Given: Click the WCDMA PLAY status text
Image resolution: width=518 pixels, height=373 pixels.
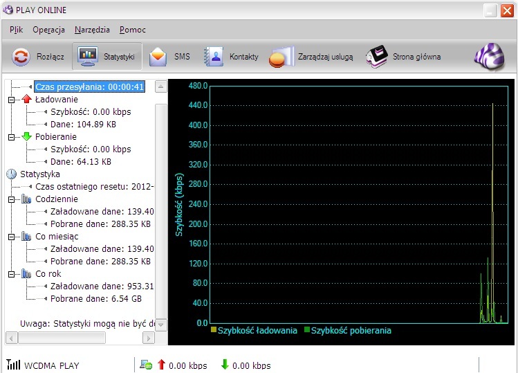Looking at the screenshot, I should (x=52, y=365).
